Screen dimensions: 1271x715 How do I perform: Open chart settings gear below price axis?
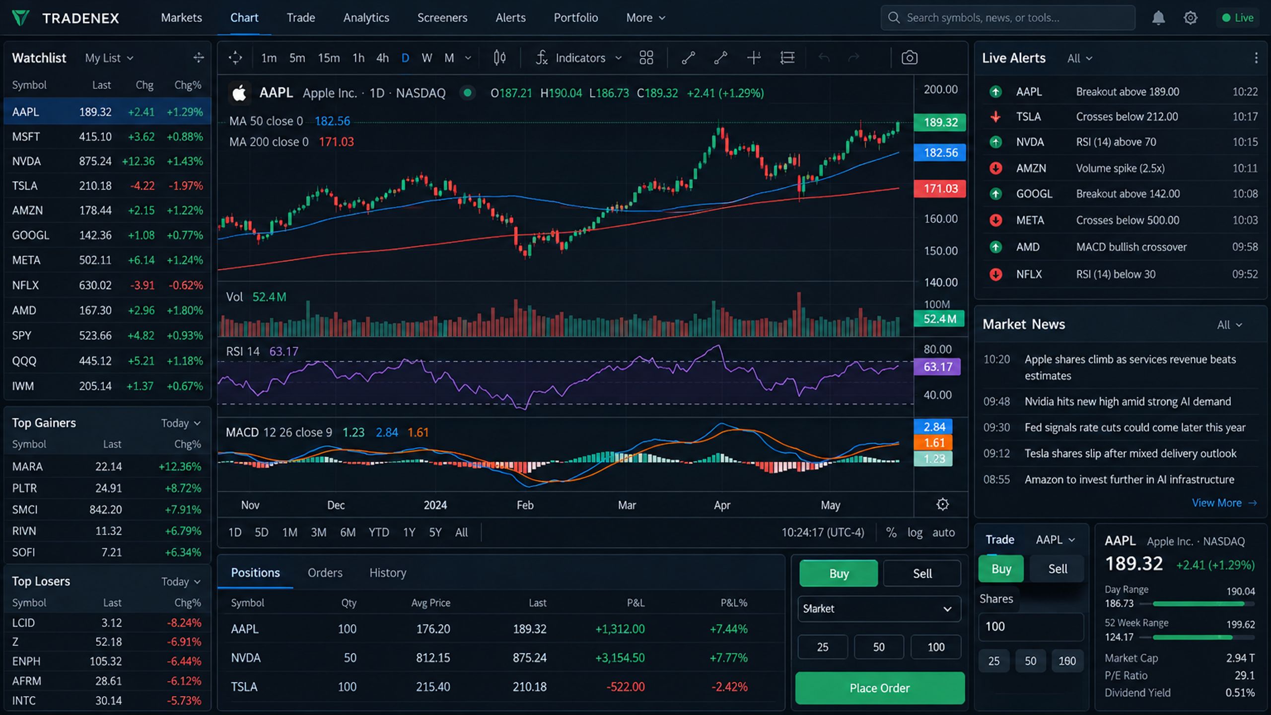[942, 504]
